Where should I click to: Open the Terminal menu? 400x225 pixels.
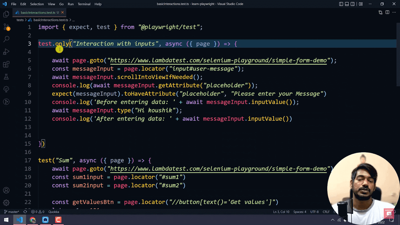coord(84,4)
